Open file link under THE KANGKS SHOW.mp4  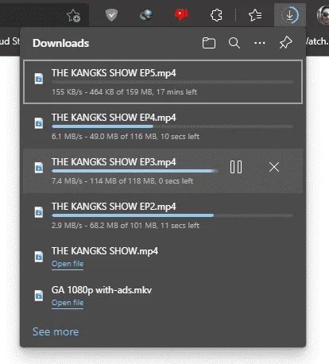click(68, 264)
